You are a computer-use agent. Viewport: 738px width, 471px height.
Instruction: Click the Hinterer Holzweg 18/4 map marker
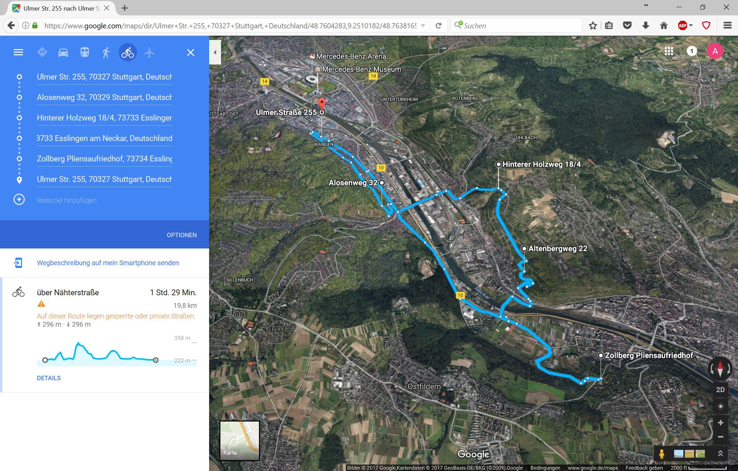pyautogui.click(x=498, y=164)
